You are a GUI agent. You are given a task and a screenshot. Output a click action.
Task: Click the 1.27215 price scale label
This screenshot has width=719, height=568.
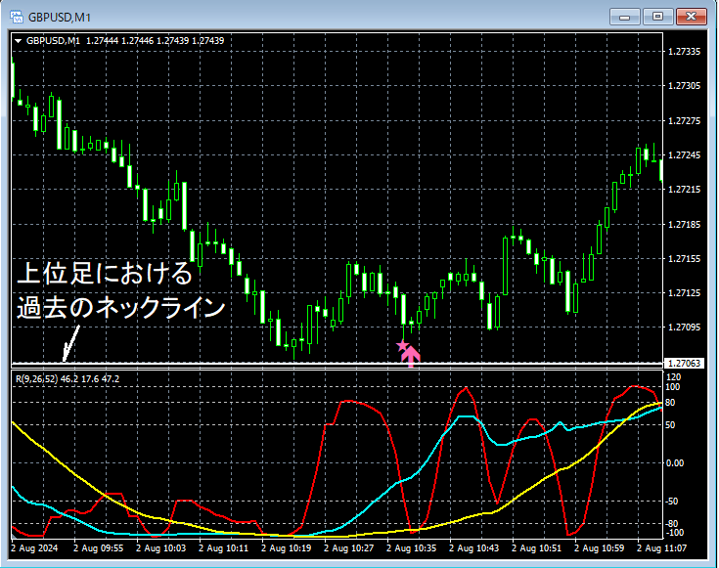(685, 190)
